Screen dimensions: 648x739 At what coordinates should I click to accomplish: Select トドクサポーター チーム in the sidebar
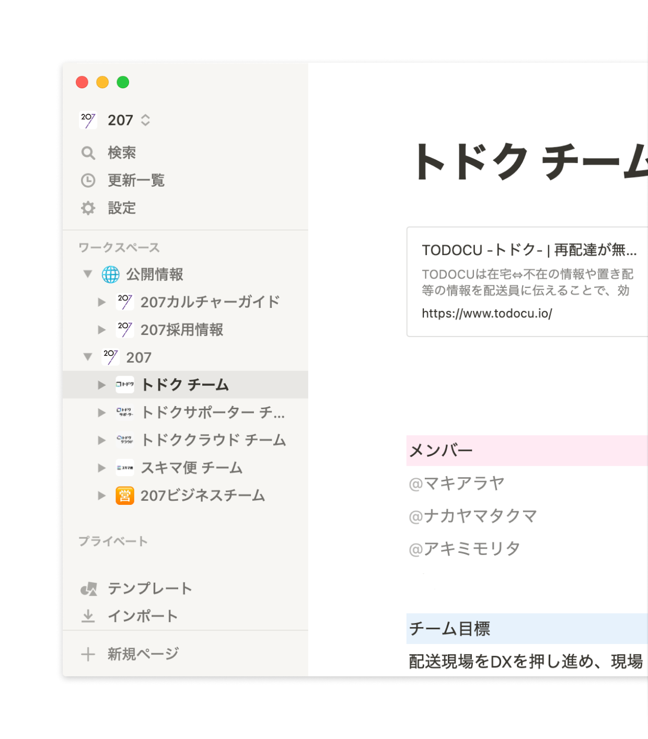point(212,412)
